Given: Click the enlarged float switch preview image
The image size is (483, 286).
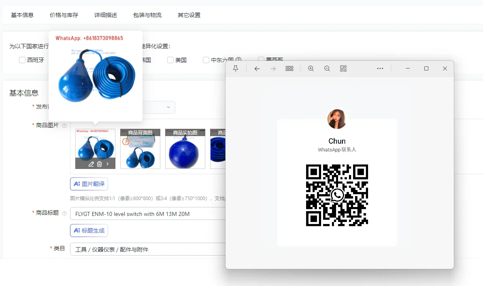Looking at the screenshot, I should (96, 75).
